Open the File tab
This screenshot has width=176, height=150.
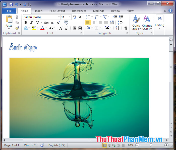[x=9, y=11]
